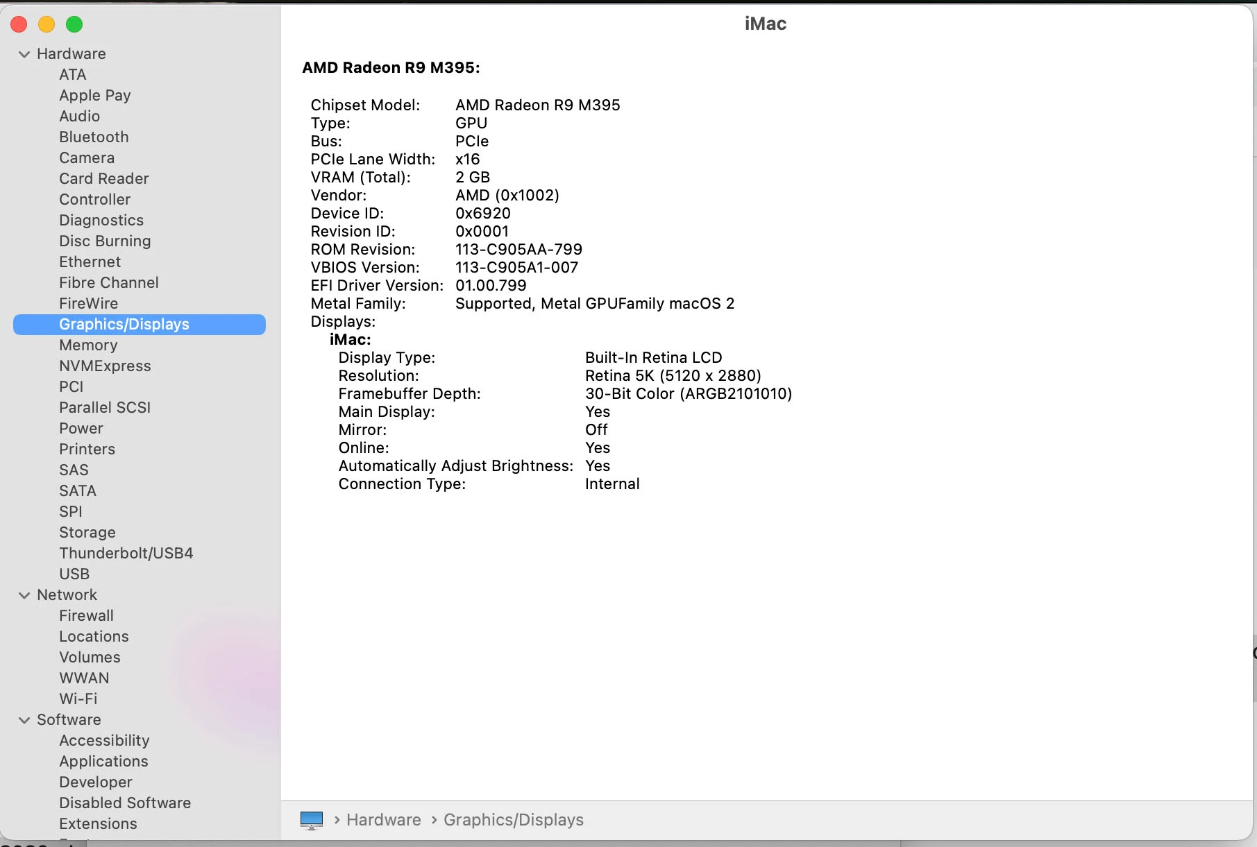Open Thunderbolt/USB4 section
The height and width of the screenshot is (847, 1257).
[126, 553]
